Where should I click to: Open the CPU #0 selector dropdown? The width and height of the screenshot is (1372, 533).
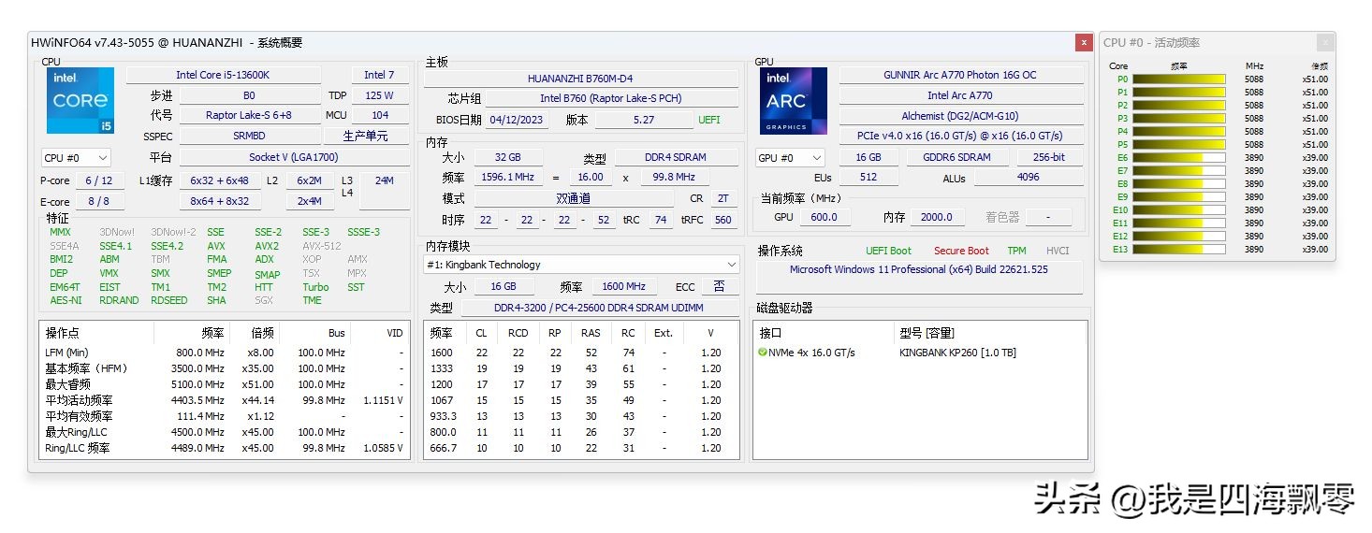tap(76, 158)
